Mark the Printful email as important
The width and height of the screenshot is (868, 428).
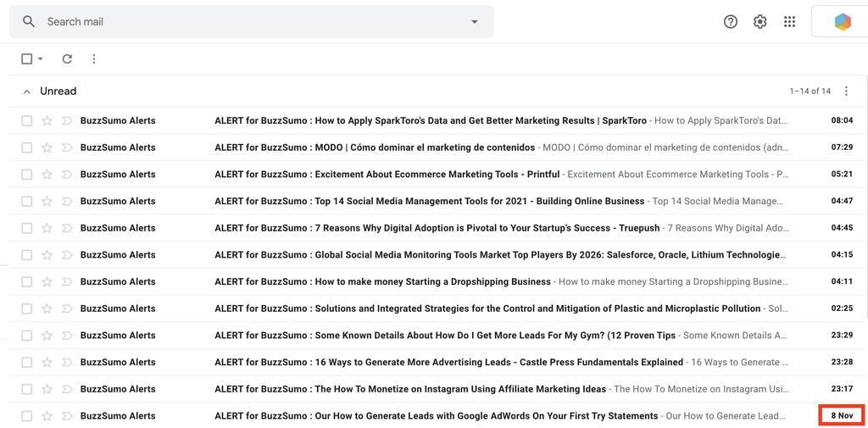pos(67,175)
